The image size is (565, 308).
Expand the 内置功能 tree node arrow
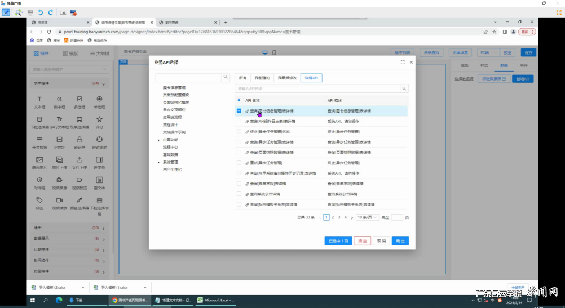(158, 140)
